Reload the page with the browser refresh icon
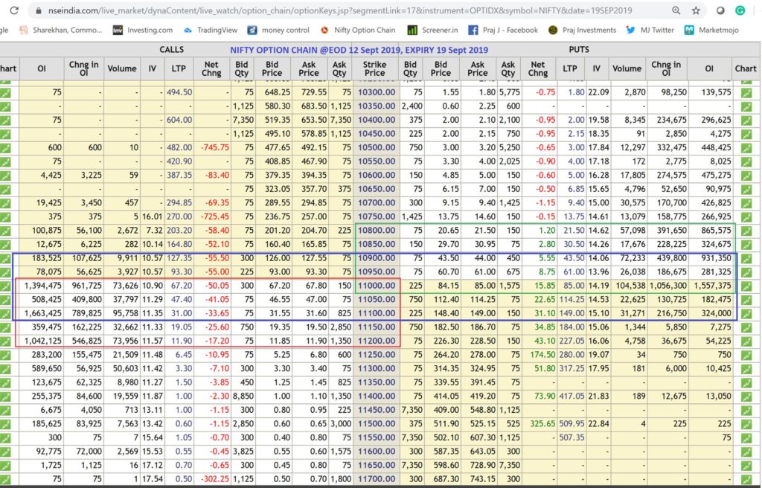762x488 pixels. pos(14,10)
